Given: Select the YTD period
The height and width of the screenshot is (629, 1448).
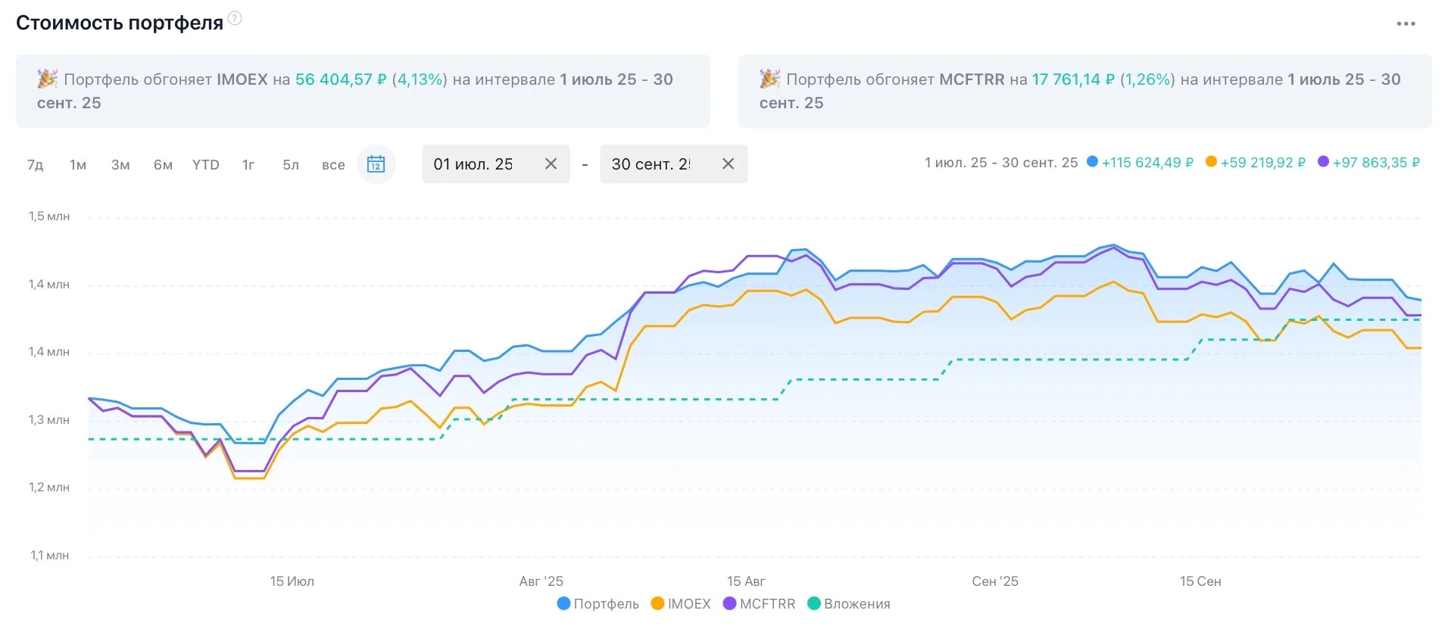Looking at the screenshot, I should point(205,164).
